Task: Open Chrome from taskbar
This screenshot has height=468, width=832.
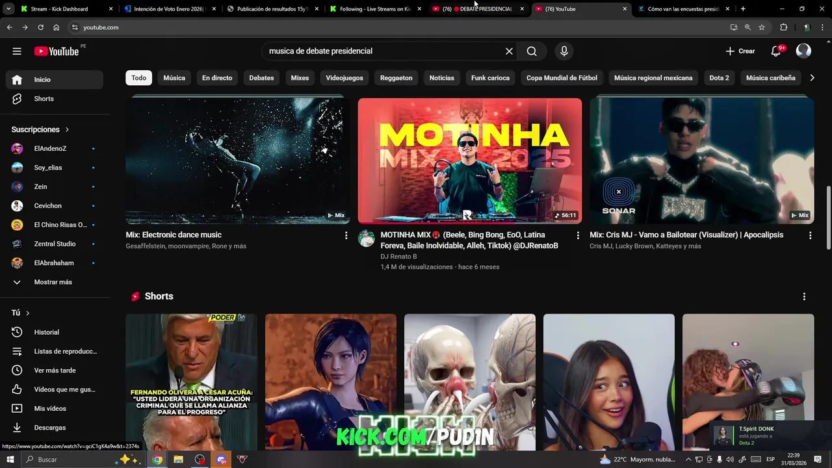Action: (157, 460)
